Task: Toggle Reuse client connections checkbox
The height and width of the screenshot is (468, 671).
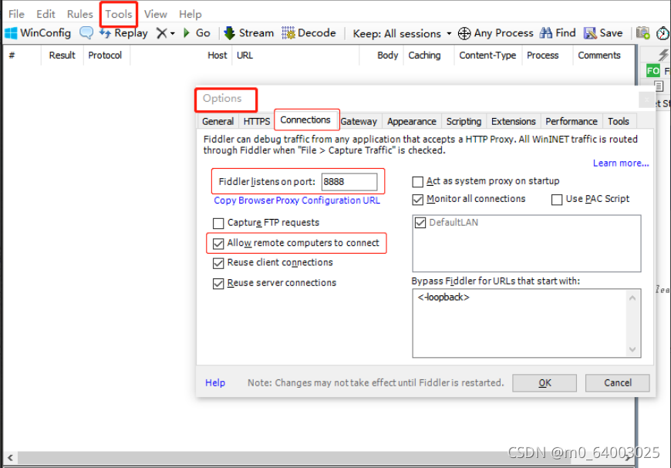Action: point(218,263)
